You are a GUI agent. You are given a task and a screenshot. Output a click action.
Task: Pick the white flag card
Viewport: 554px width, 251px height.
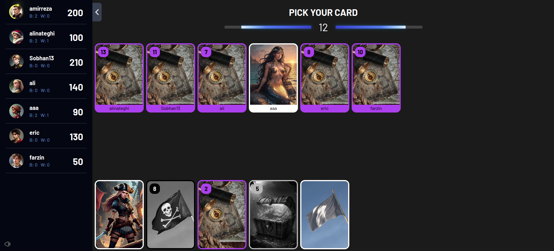(325, 215)
